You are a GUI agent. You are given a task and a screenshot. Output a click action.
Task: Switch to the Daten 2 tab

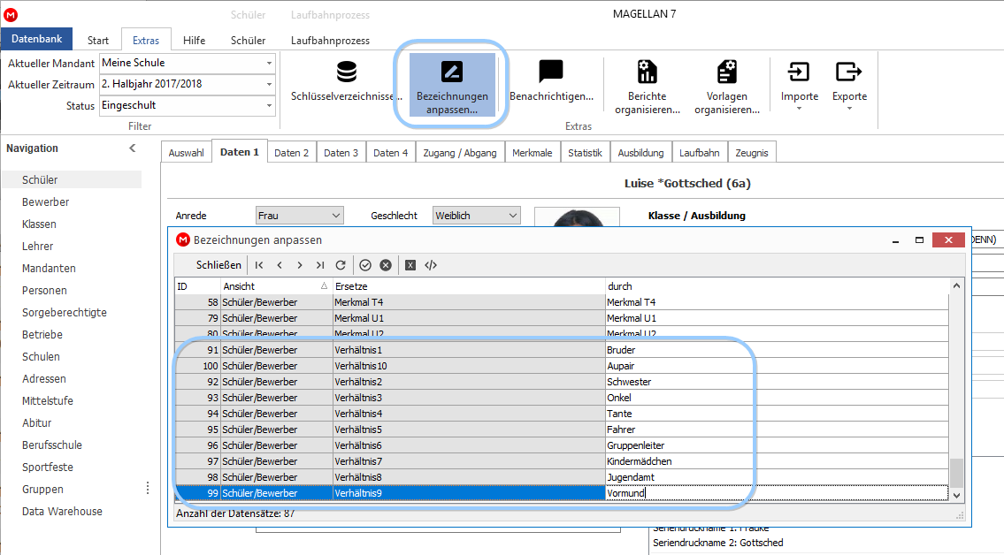point(291,153)
